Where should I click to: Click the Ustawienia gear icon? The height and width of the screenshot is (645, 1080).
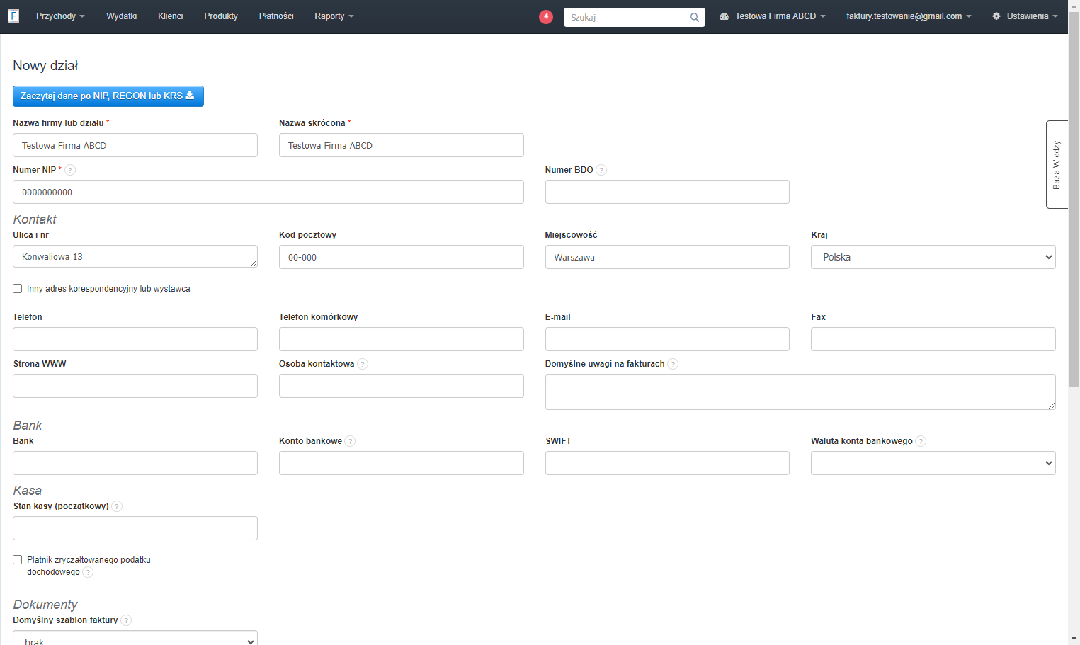(x=996, y=16)
